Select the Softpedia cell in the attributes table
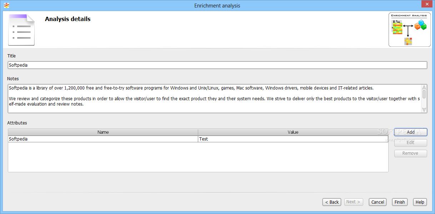 tap(103, 139)
